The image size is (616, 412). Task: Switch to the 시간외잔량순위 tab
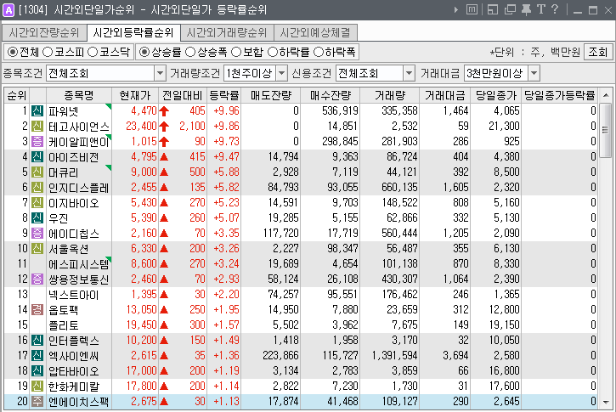pyautogui.click(x=44, y=32)
